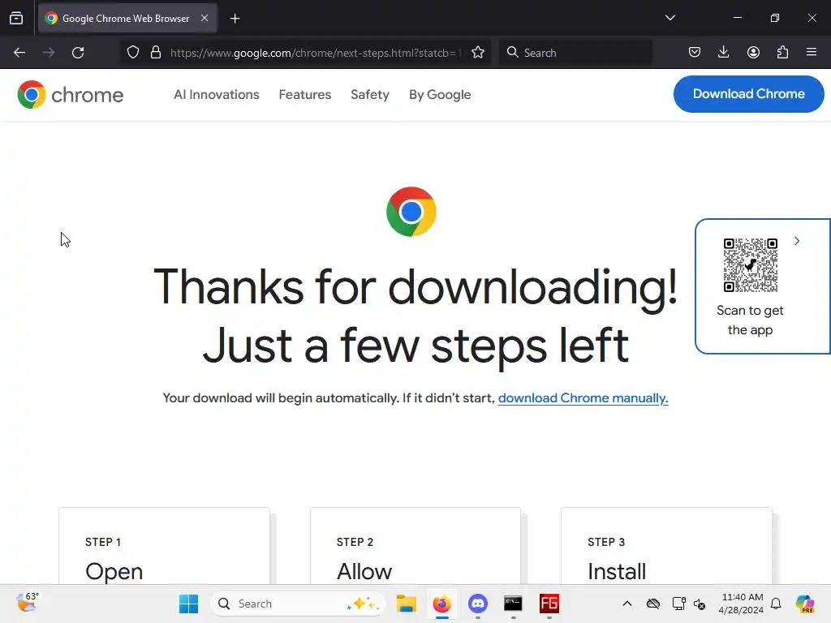Close the Google Chrome Web Browser tab

205,18
